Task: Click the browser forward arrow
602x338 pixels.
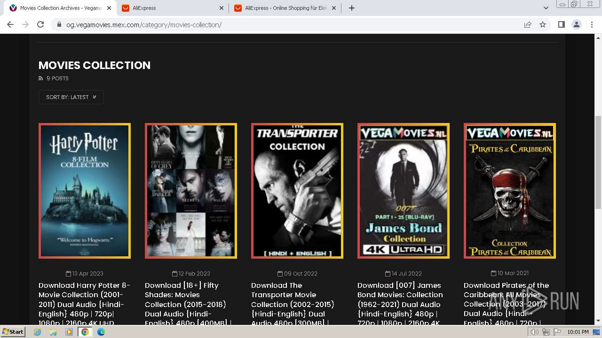Action: pyautogui.click(x=25, y=24)
